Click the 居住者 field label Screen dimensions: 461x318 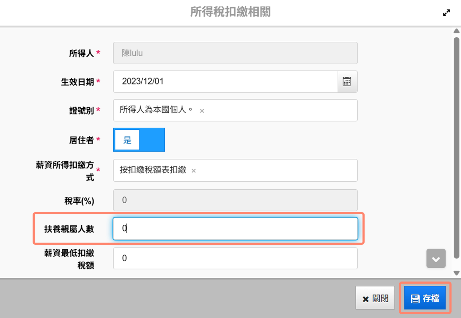pos(81,140)
